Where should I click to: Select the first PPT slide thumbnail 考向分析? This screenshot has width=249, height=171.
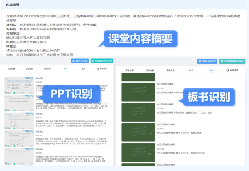click(19, 85)
